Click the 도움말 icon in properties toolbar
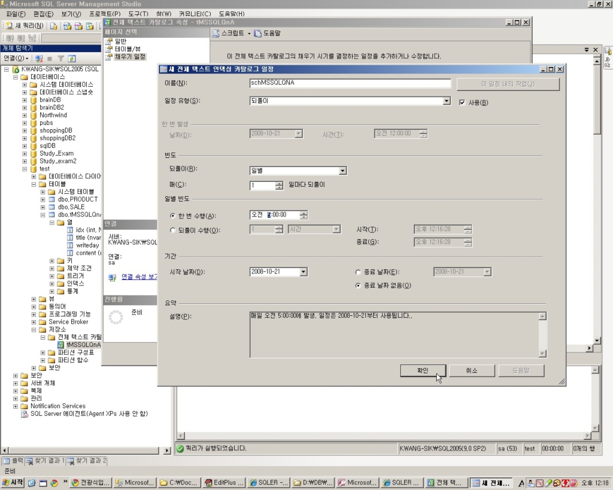The height and width of the screenshot is (490, 613). (257, 34)
